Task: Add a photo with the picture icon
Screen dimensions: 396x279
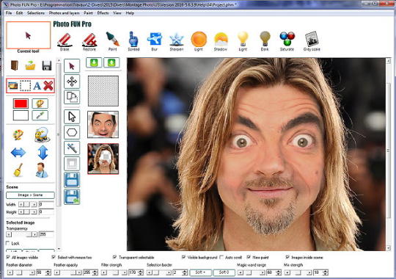Action: coord(12,86)
